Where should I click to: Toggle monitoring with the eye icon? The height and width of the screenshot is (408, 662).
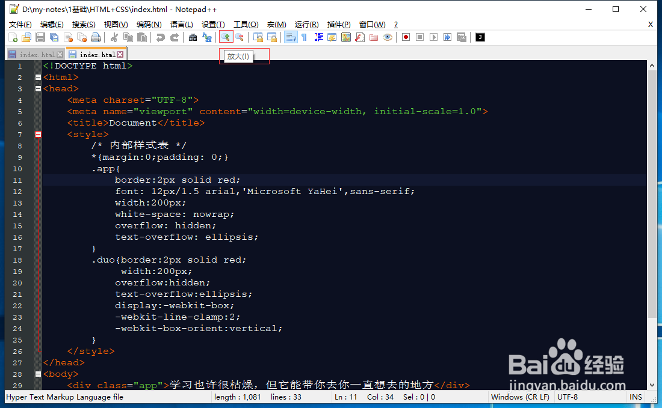click(388, 37)
